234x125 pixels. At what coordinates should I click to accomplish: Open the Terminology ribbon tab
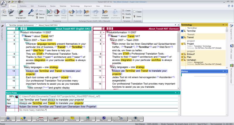[x=75, y=6]
